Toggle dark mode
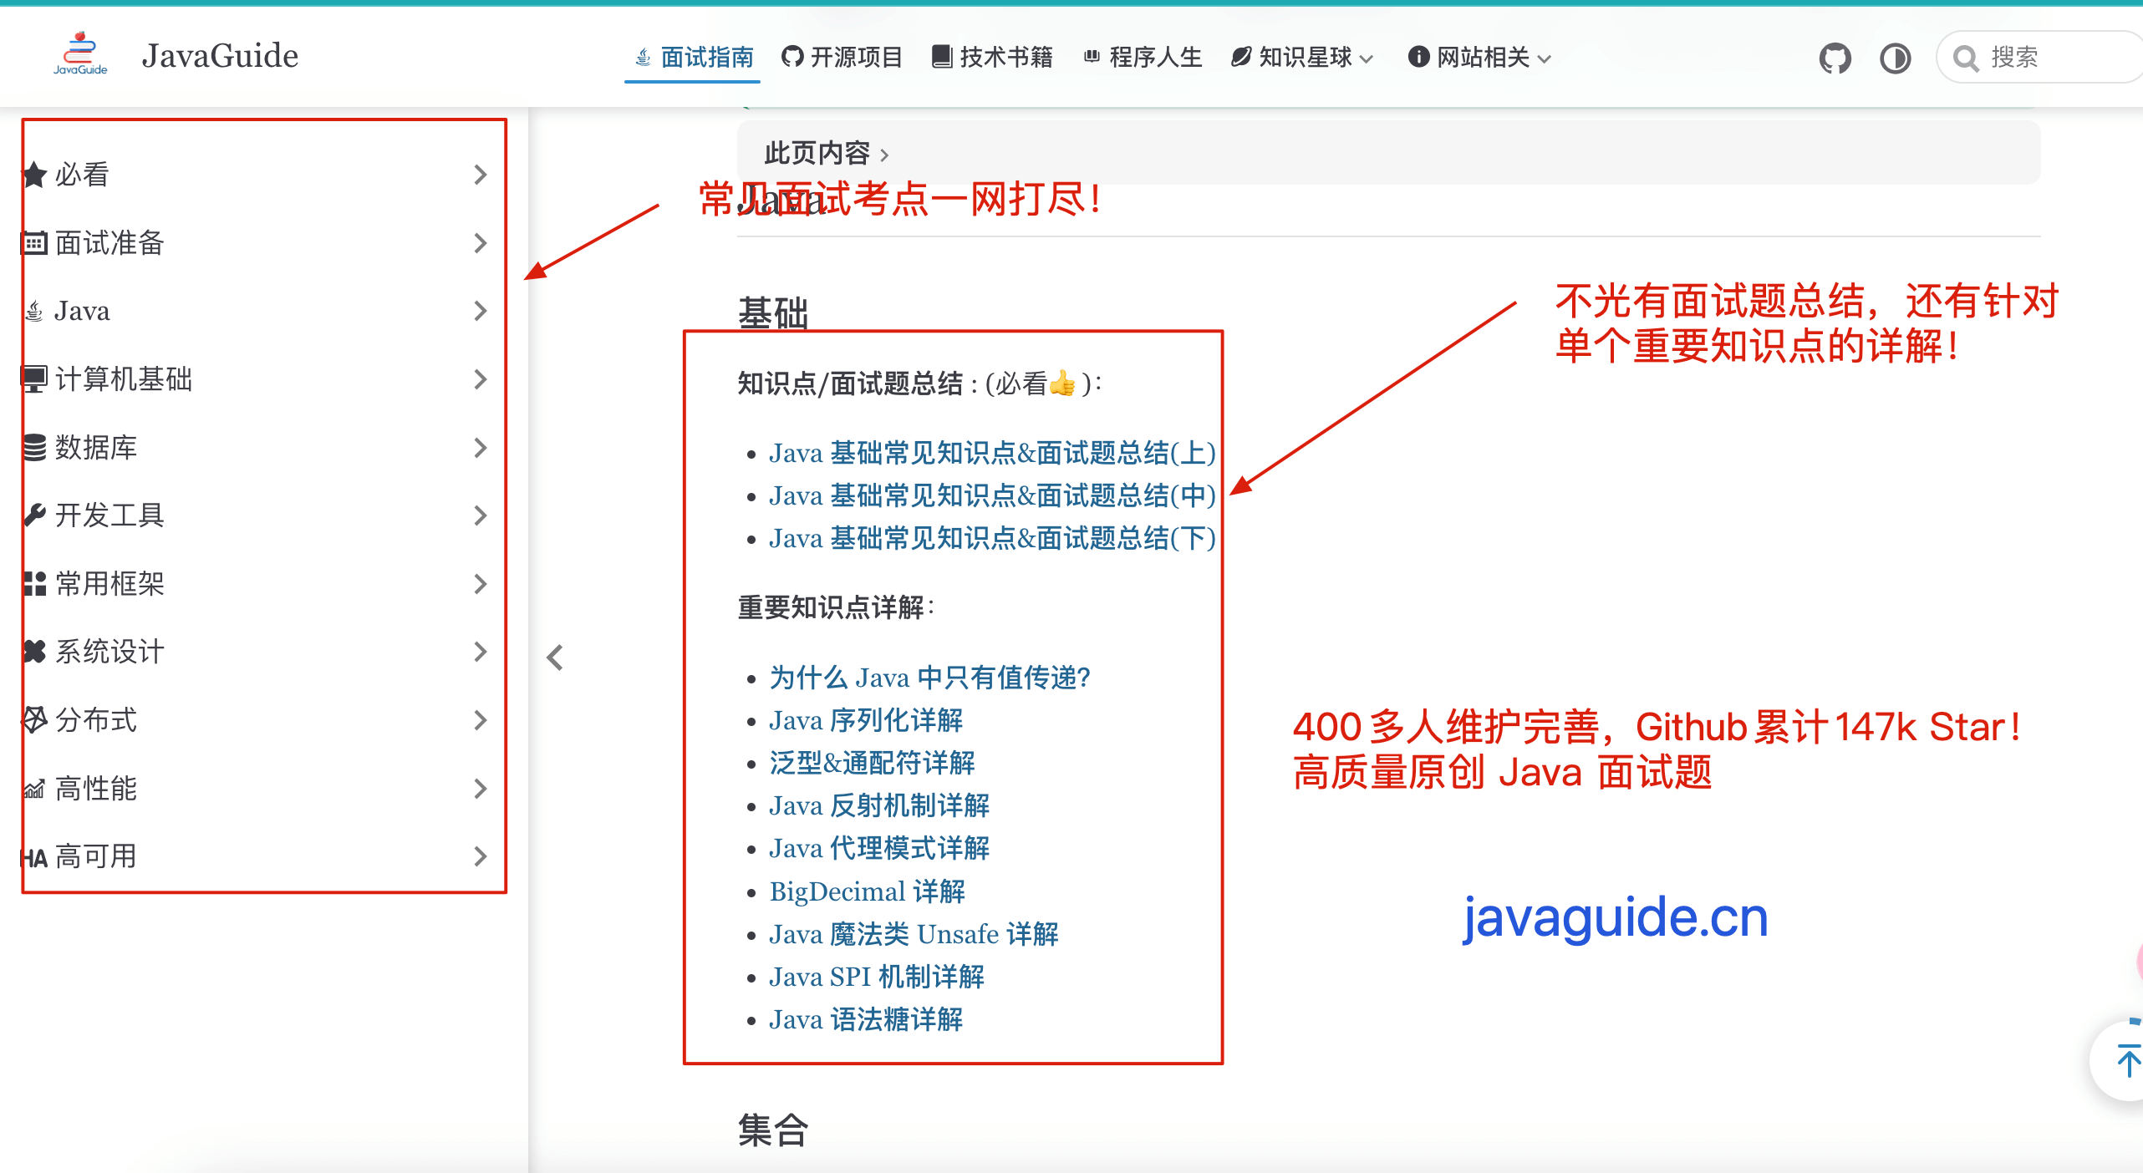2143x1173 pixels. pyautogui.click(x=1895, y=58)
